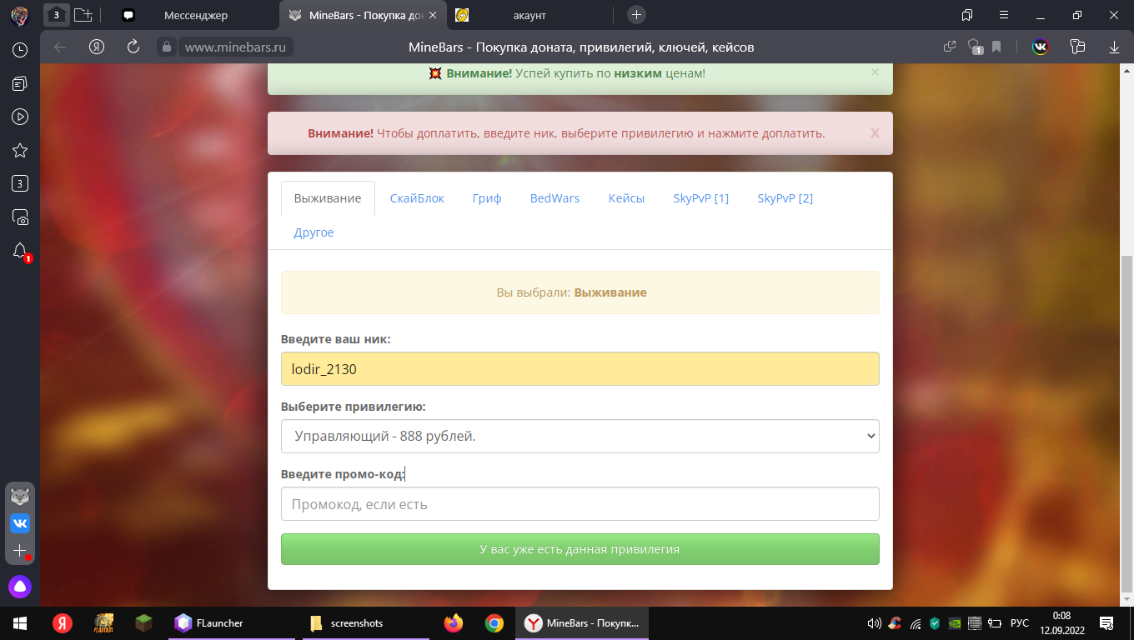1134x640 pixels.
Task: Switch the РУС input language
Action: [1019, 623]
